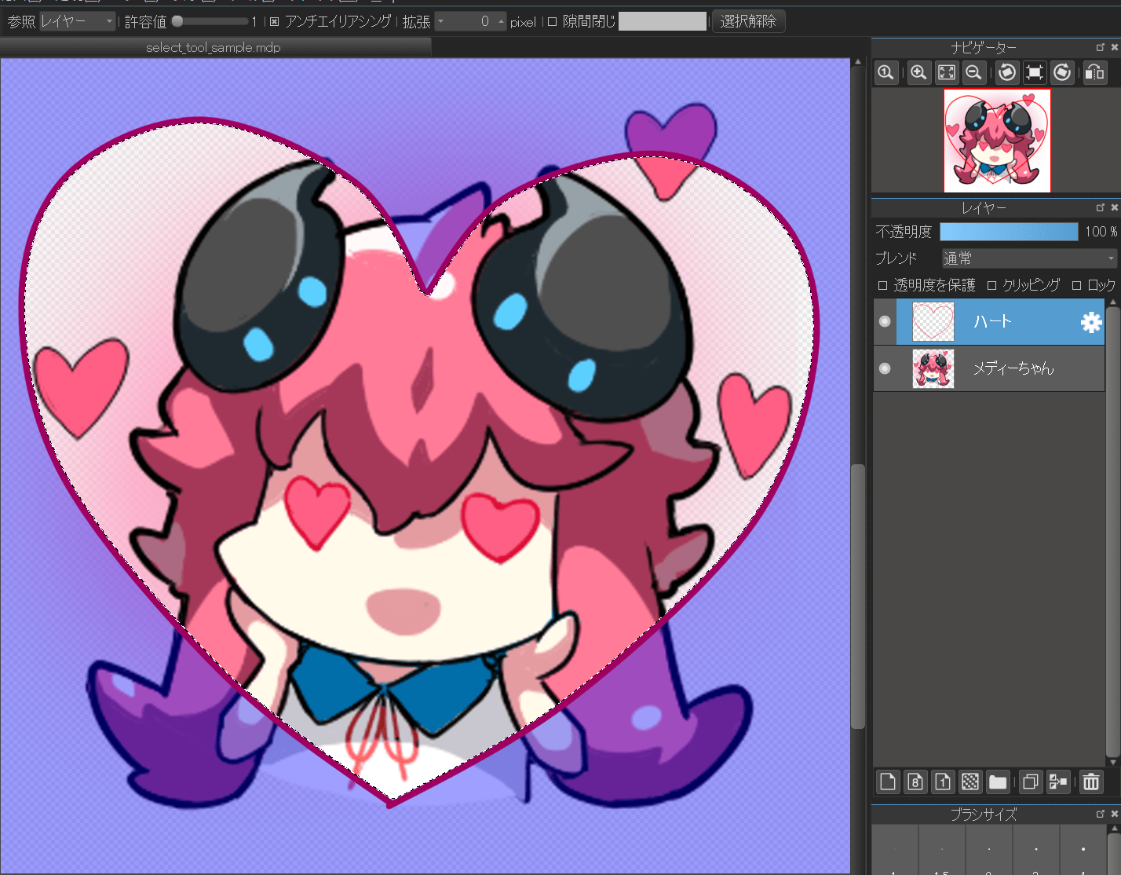The width and height of the screenshot is (1121, 875).
Task: Create a new layer folder
Action: click(x=998, y=782)
